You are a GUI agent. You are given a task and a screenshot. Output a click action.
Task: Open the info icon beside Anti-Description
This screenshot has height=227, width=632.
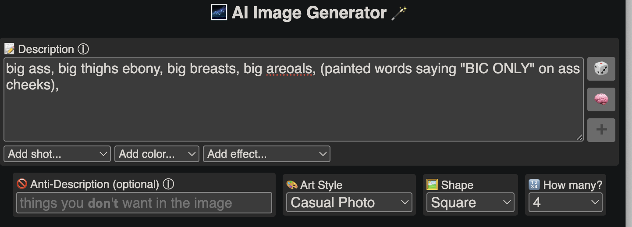pos(168,184)
